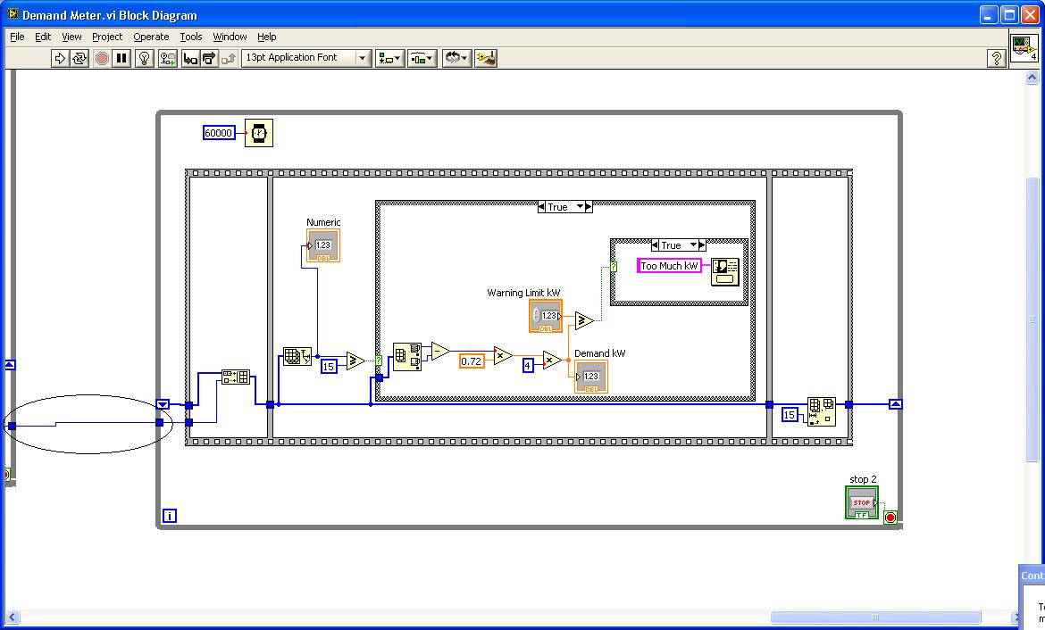Click the Run arrow button

pos(60,58)
